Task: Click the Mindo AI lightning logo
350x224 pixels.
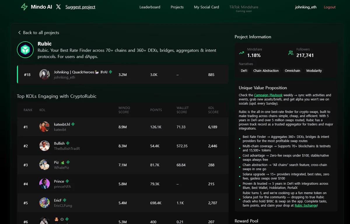Action: click(x=24, y=7)
